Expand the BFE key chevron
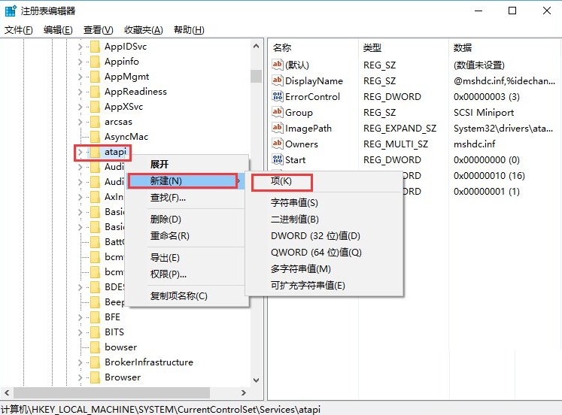The image size is (562, 415). coord(81,317)
